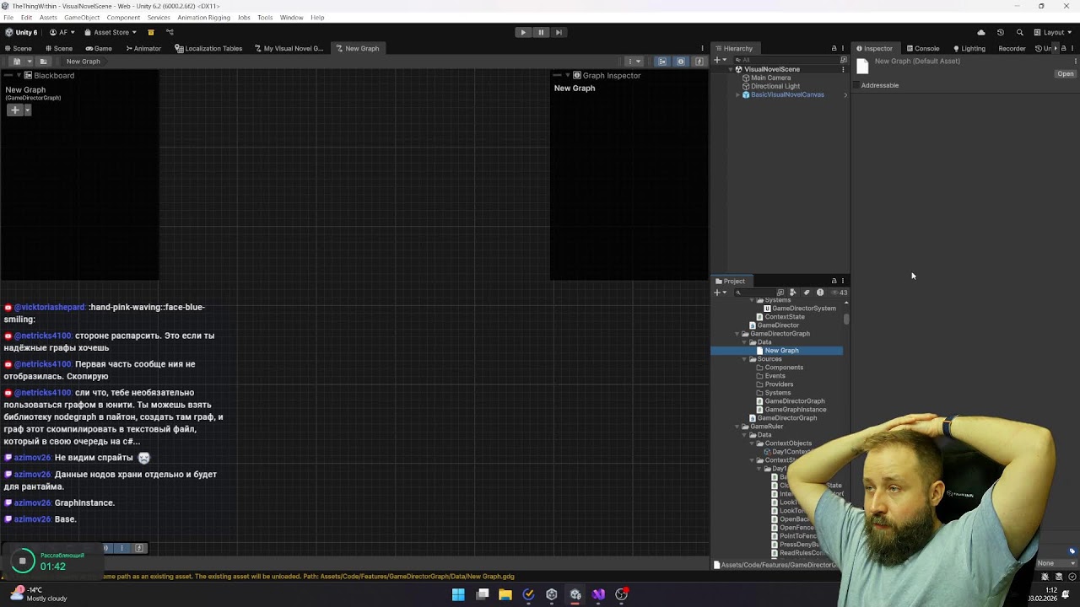Select Directional Light in Hierarchy
1080x607 pixels.
click(775, 86)
